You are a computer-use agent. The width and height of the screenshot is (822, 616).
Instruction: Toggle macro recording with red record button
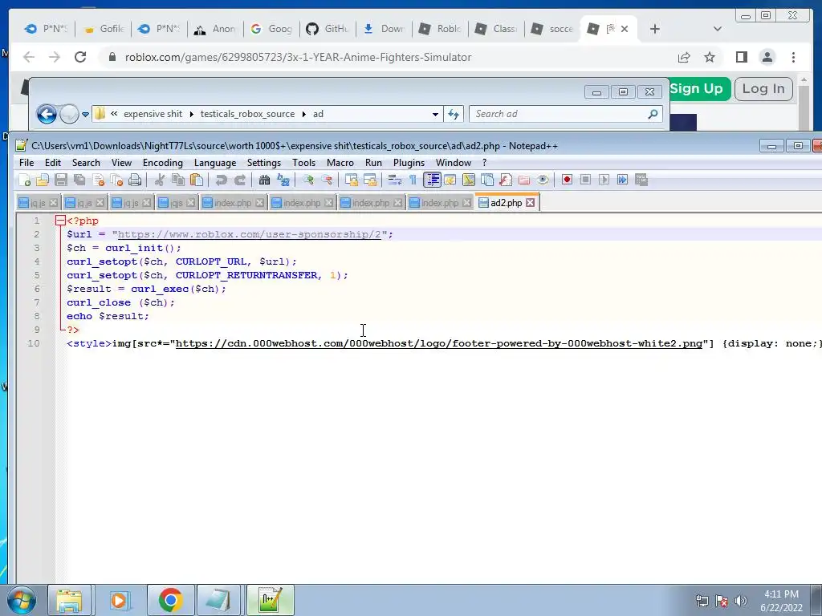coord(567,180)
